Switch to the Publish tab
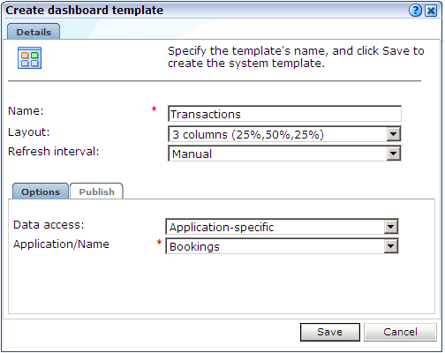The image size is (445, 353). [x=96, y=192]
